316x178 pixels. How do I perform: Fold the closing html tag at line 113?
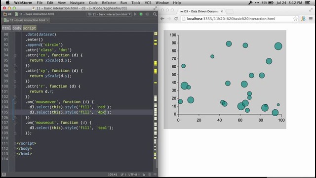[x=15, y=154]
